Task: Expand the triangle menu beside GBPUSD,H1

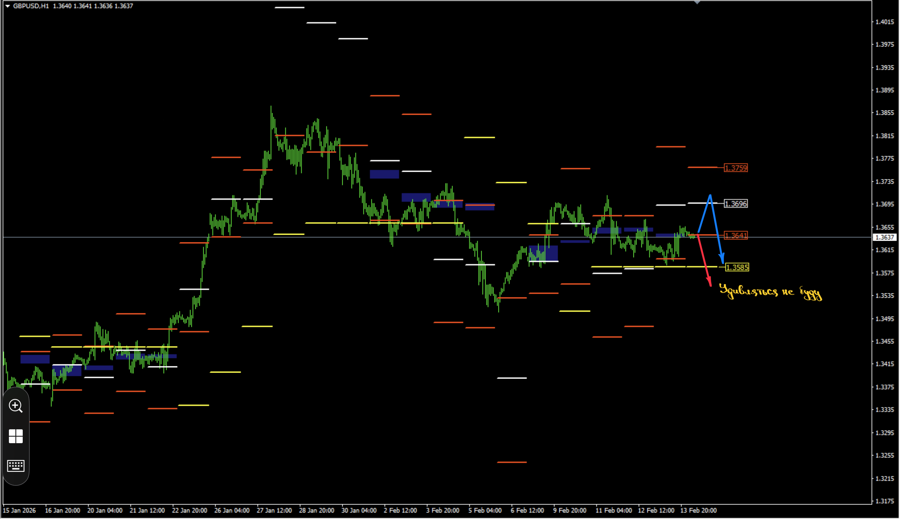Action: [8, 6]
